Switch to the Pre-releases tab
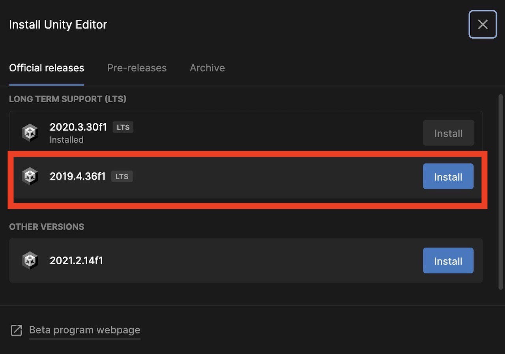The width and height of the screenshot is (505, 354). [x=137, y=68]
